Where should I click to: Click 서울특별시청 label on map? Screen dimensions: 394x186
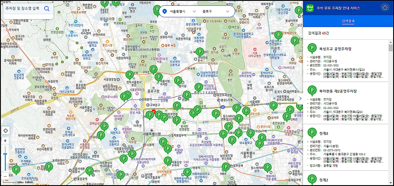pyautogui.click(x=152, y=134)
